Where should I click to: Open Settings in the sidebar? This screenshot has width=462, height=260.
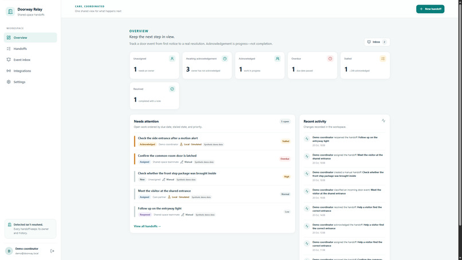pyautogui.click(x=30, y=82)
